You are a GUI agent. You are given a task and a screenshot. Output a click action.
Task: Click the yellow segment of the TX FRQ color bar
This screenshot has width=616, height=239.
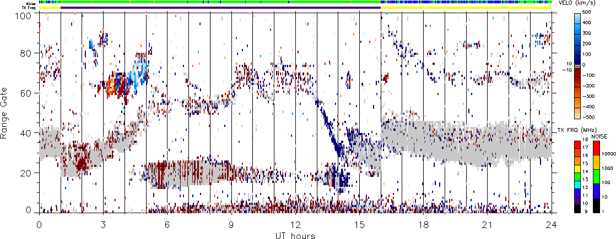click(579, 170)
